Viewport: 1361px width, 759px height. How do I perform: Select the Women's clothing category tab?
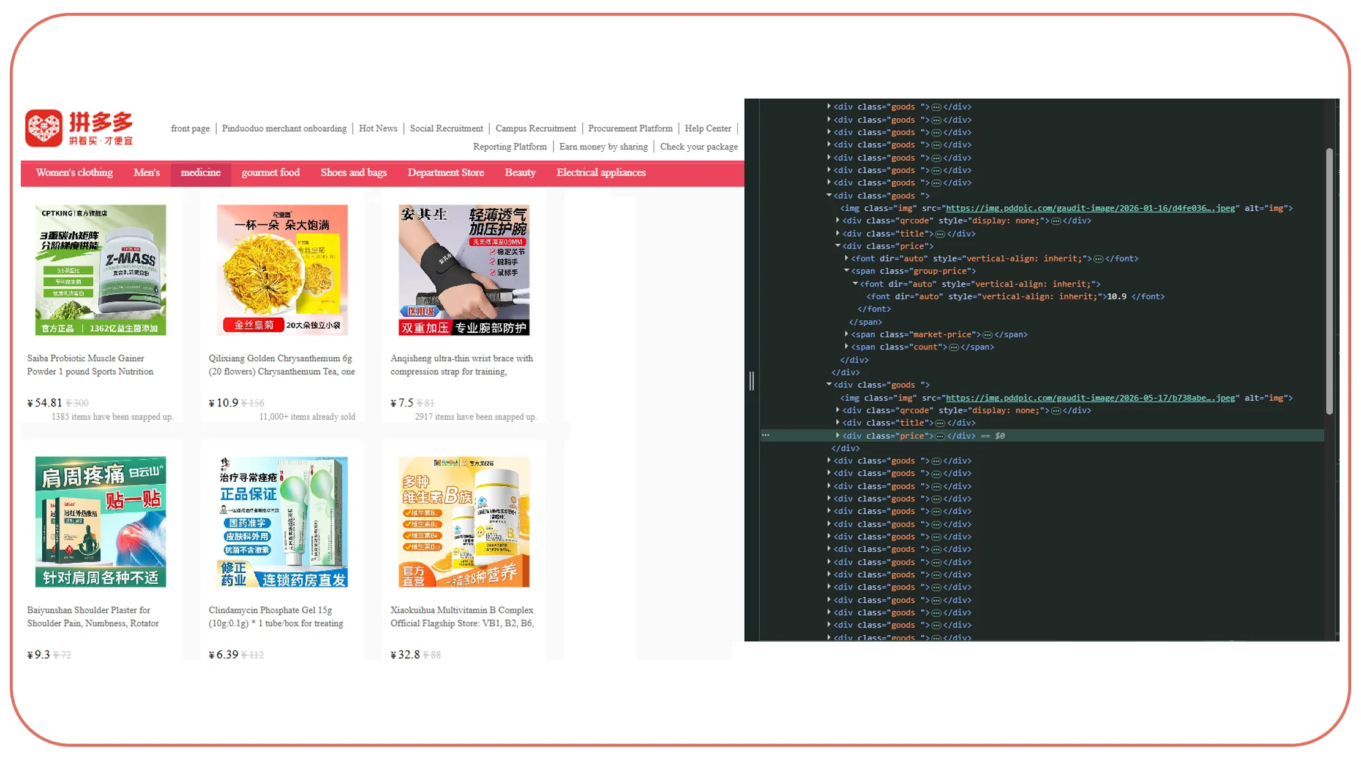pyautogui.click(x=74, y=173)
